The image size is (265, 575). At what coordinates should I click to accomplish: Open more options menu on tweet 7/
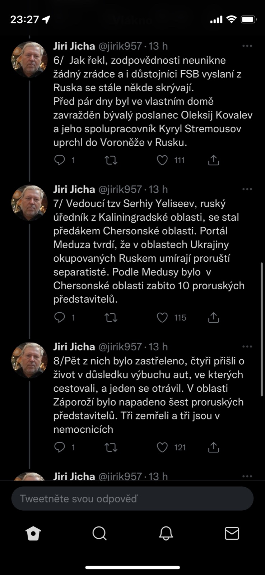pos(247,189)
